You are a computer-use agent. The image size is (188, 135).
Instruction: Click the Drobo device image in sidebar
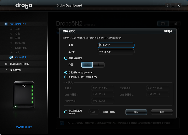coord(24,94)
